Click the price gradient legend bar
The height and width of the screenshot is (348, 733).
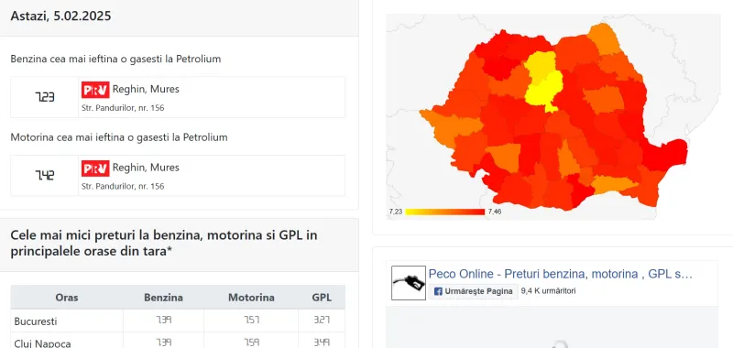[445, 212]
